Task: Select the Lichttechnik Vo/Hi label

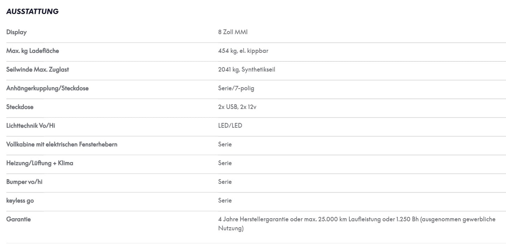Action: point(30,126)
